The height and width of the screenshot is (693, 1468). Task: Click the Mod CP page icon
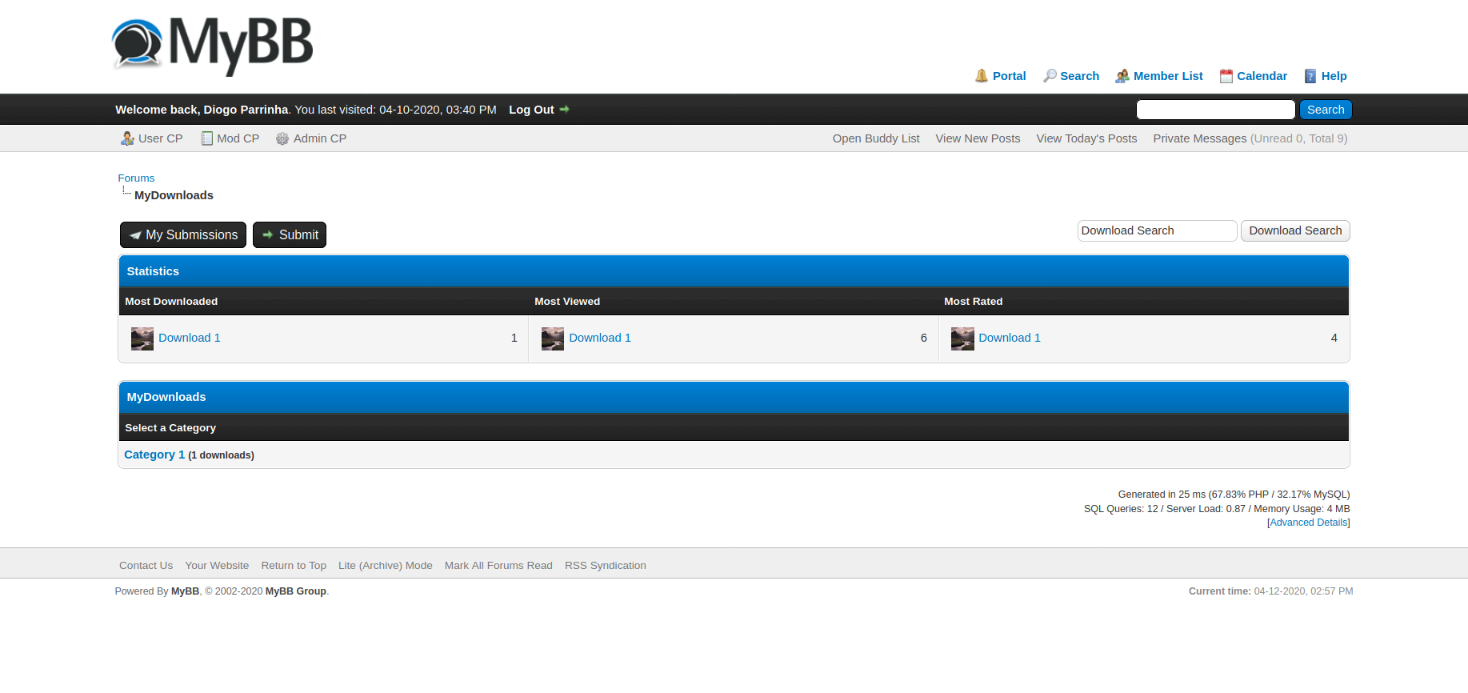click(206, 138)
